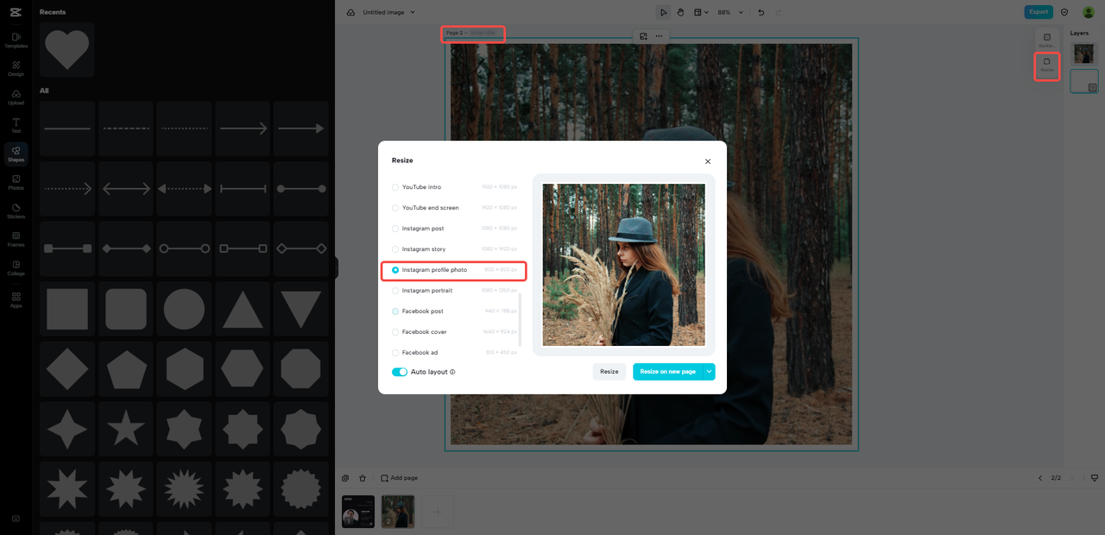Open the Stickers sidebar panel
The width and height of the screenshot is (1105, 535).
coord(16,211)
